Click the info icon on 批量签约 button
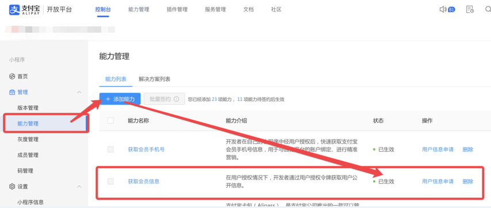The height and width of the screenshot is (208, 491). 177,99
